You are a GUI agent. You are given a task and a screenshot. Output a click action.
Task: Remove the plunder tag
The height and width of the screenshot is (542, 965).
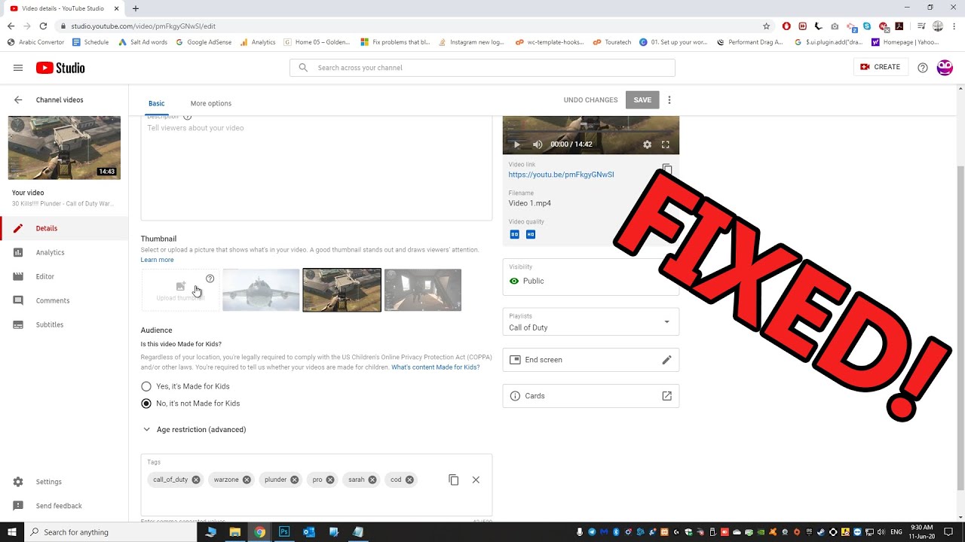click(x=295, y=480)
